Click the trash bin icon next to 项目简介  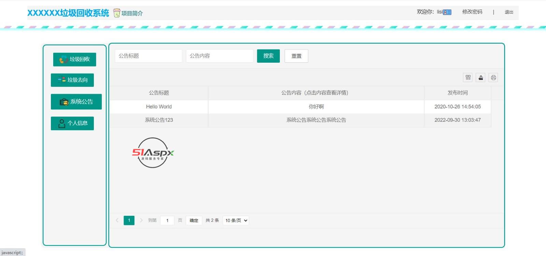click(117, 13)
